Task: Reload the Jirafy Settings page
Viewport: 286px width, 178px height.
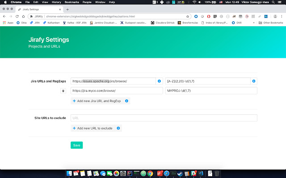Action: coord(17,16)
